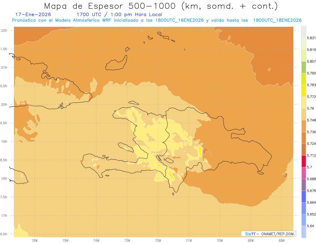Image resolution: width=316 pixels, height=244 pixels.
Task: Select the blue legend swatch between 5.664 and 5.676
Action: pyautogui.click(x=304, y=197)
